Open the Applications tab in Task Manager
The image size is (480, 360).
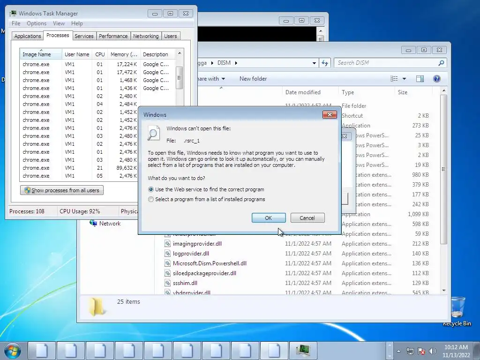[28, 36]
